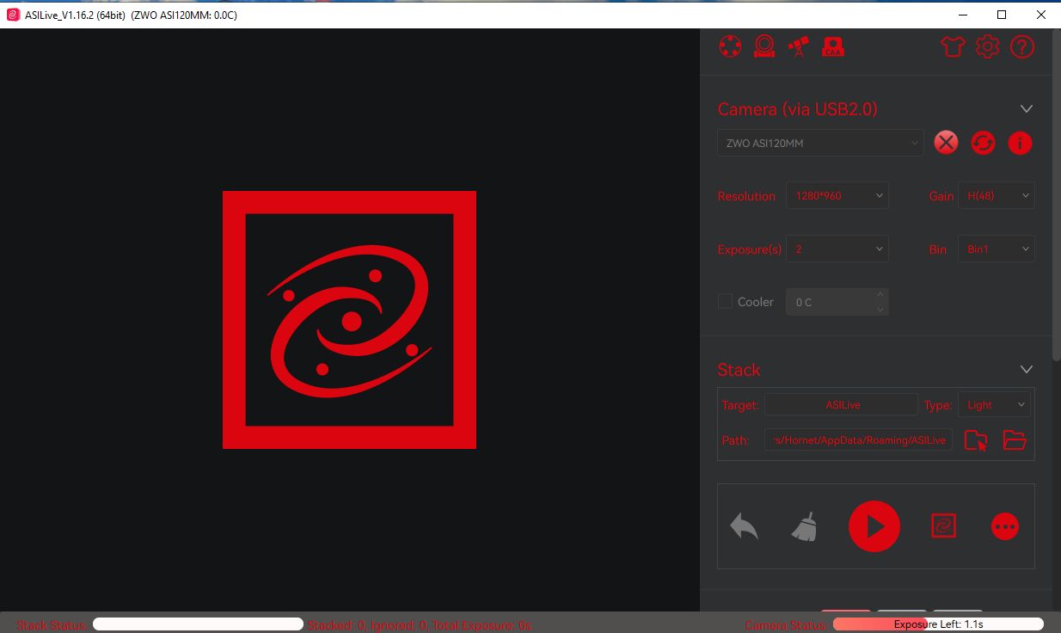Open the skin theme shirt icon
Viewport: 1061px width, 633px height.
(953, 46)
